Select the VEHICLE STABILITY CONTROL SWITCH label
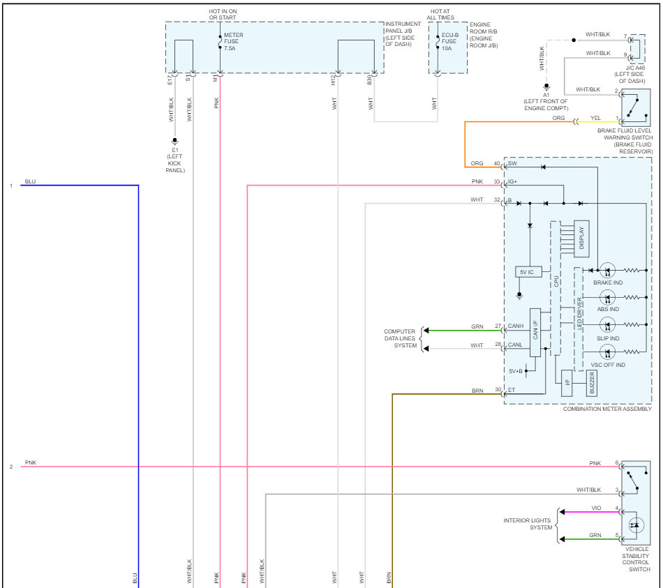The image size is (663, 588). point(636,559)
